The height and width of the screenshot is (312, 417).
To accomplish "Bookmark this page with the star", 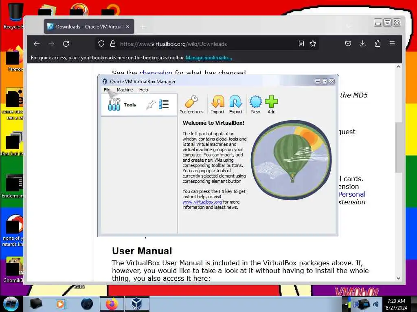I will (313, 43).
